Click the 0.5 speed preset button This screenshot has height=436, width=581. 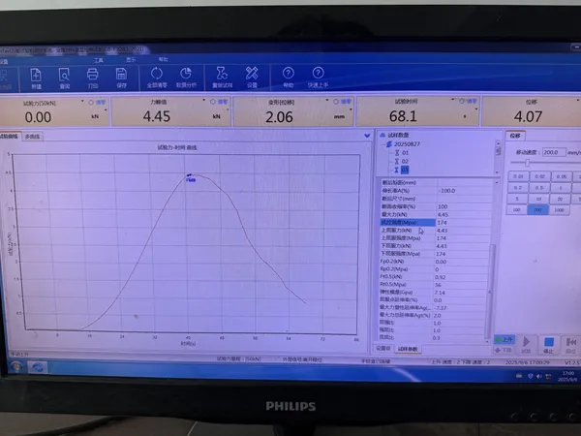pos(539,188)
